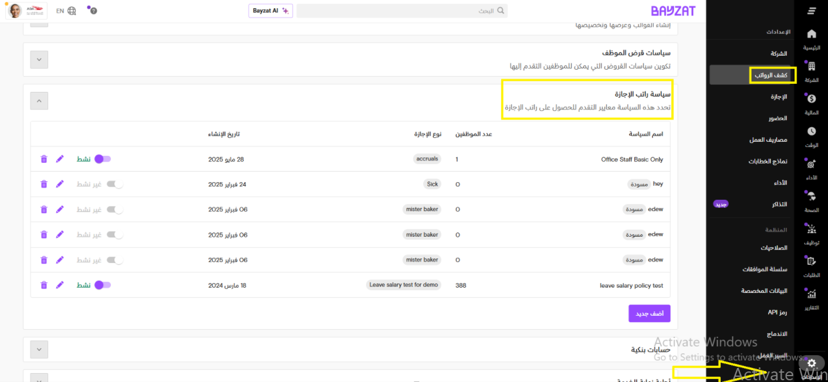828x382 pixels.
Task: Click the اسم السياسة column header
Action: (x=646, y=134)
